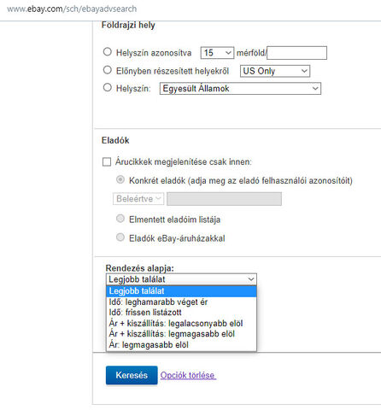
Task: Select 'Elmentett eladóim listája' radio option
Action: pyautogui.click(x=120, y=219)
